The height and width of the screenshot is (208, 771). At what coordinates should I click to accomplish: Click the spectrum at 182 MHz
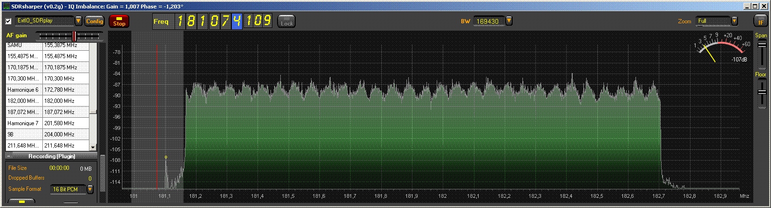click(x=442, y=116)
